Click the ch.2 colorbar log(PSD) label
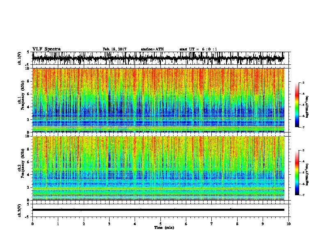 coord(307,173)
